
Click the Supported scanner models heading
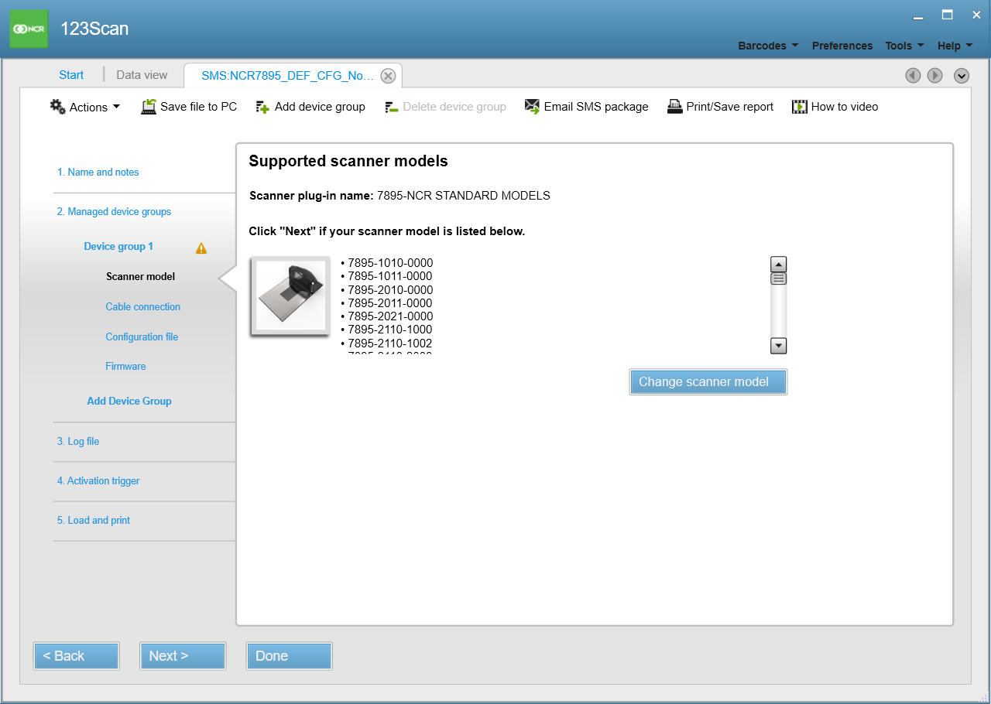(x=348, y=162)
